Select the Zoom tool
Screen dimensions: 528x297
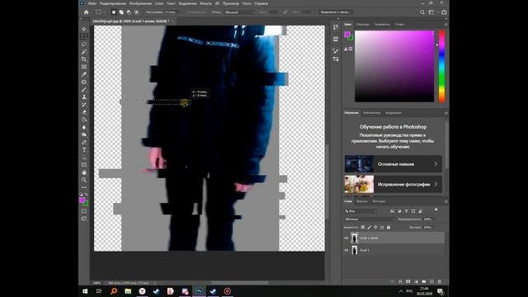(x=84, y=180)
